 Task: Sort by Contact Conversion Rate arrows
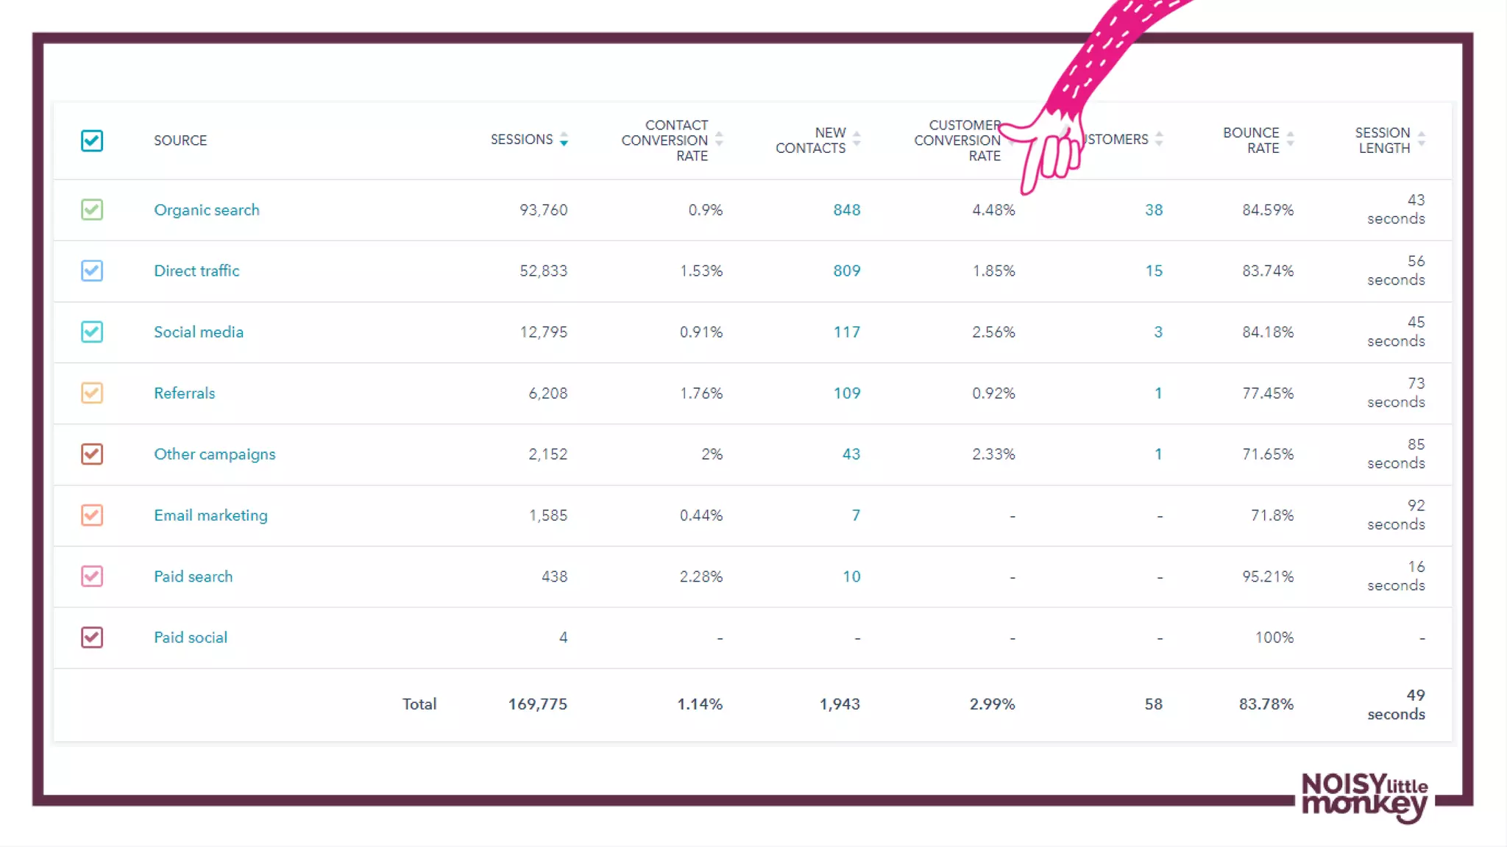pos(719,139)
